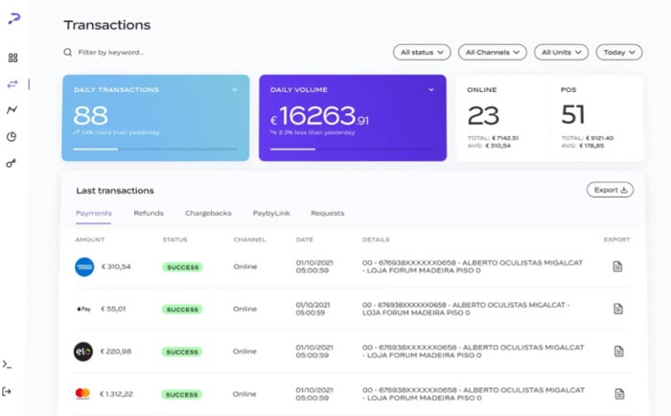Click the Online channel for € 220,98 row

[244, 352]
